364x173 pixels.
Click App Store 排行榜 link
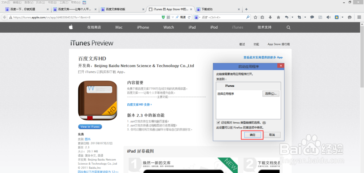[278, 44]
